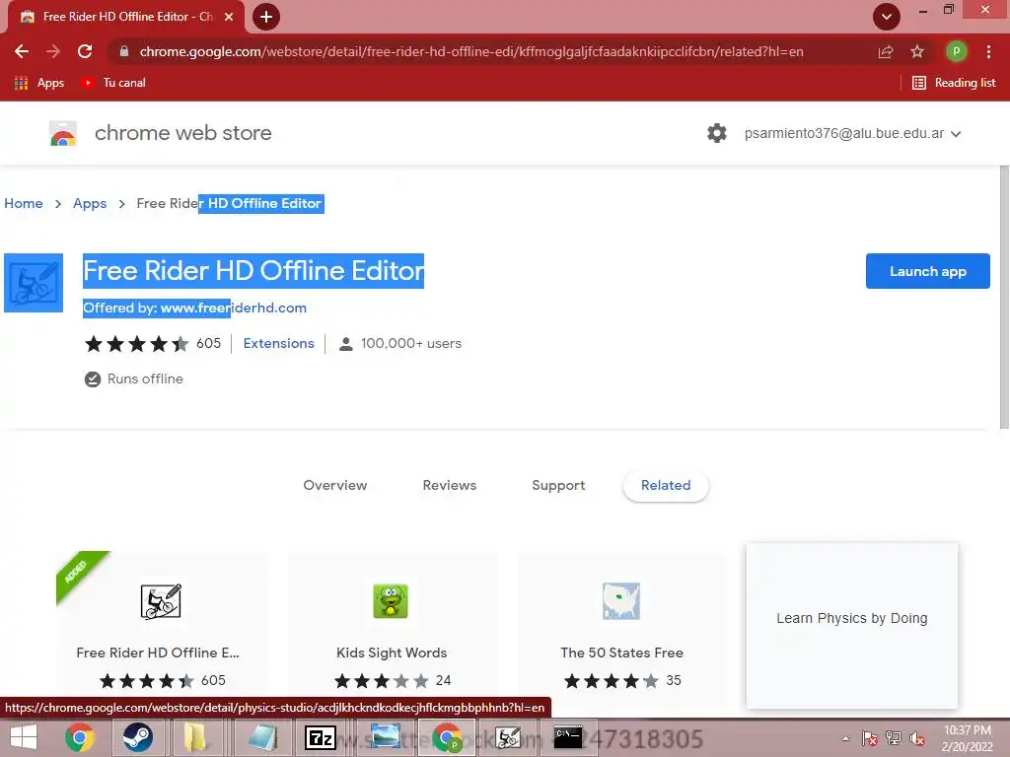Image resolution: width=1010 pixels, height=757 pixels.
Task: Click the Chrome Web Store logo
Action: (x=63, y=133)
